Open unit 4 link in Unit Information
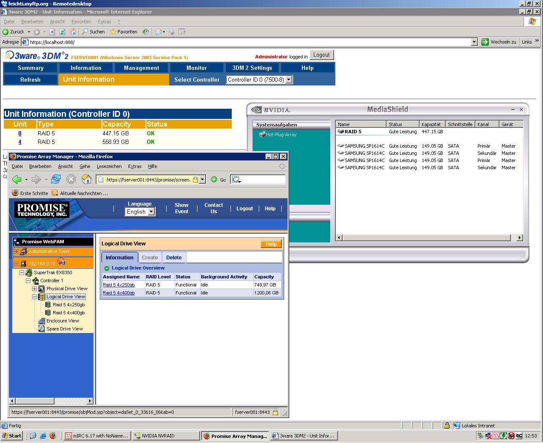This screenshot has width=543, height=443. pyautogui.click(x=20, y=142)
